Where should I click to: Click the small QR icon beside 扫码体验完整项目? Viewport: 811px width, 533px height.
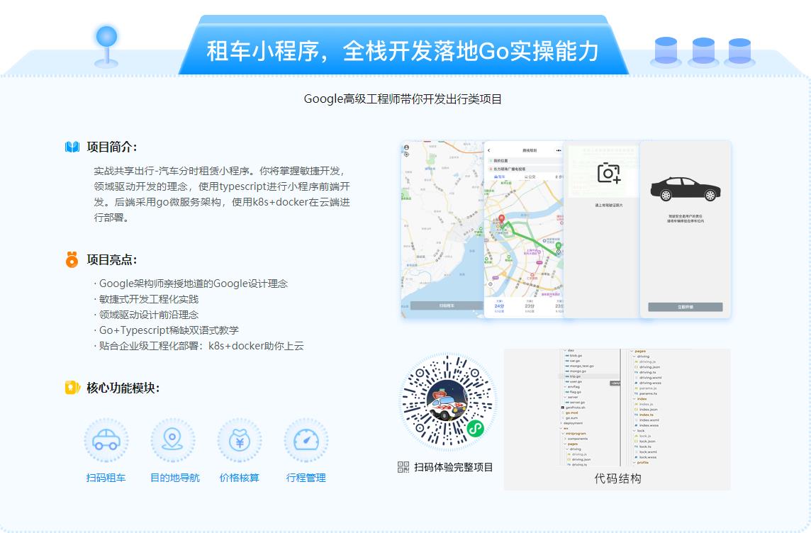point(403,467)
